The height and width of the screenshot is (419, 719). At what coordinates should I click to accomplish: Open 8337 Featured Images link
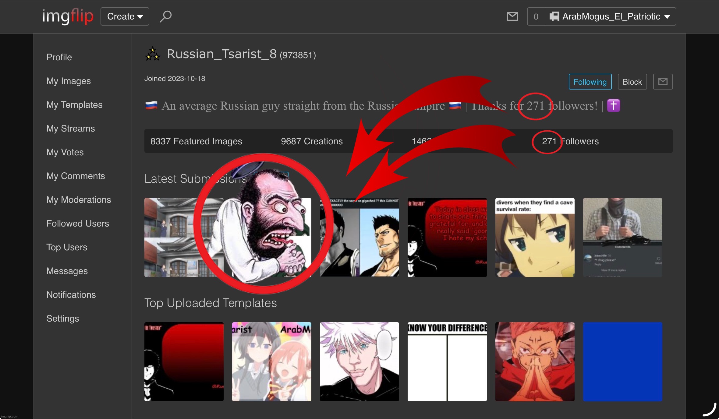(196, 141)
